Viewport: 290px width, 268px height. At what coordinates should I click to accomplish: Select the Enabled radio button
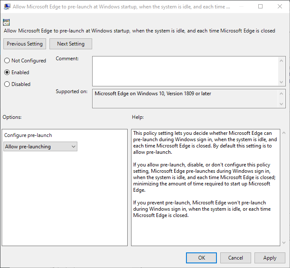coord(7,72)
